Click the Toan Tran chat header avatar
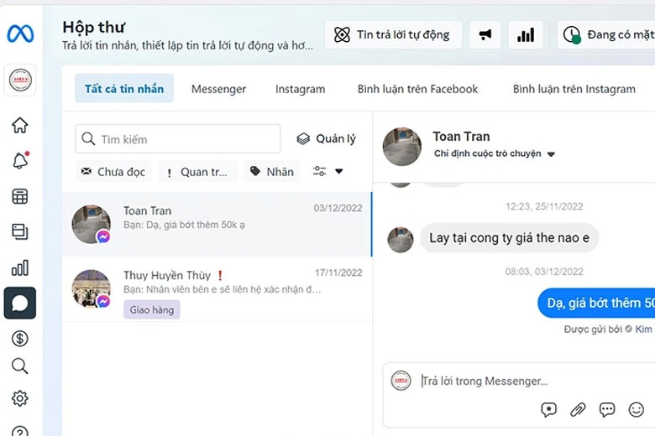This screenshot has height=436, width=655. tap(402, 147)
